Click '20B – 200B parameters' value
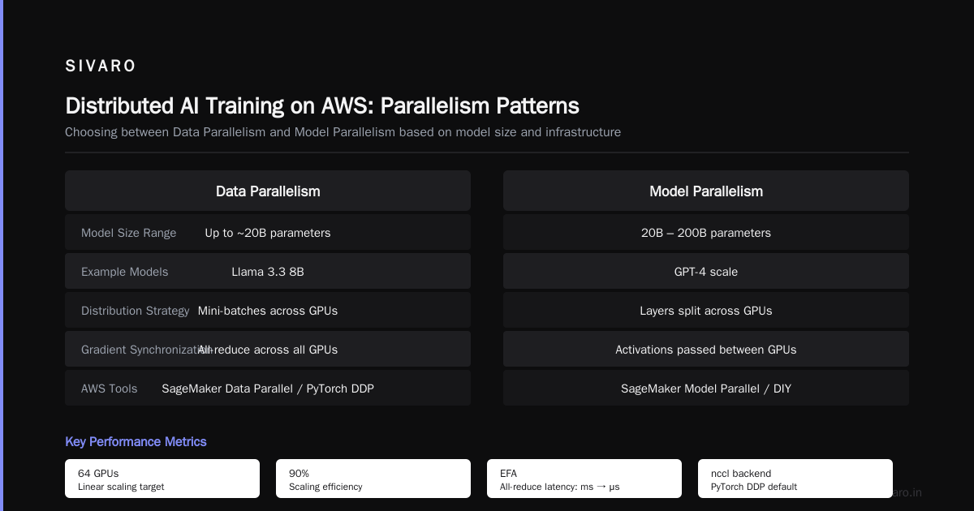Viewport: 974px width, 511px height. 706,233
